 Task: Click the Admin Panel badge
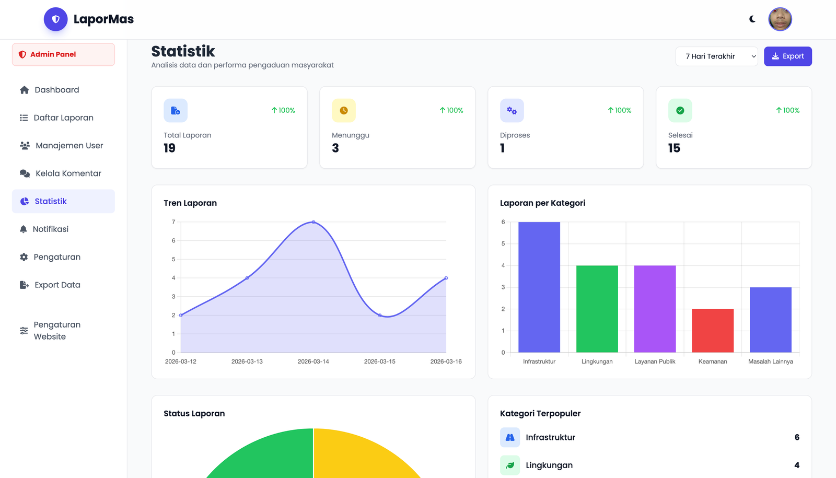tap(63, 54)
